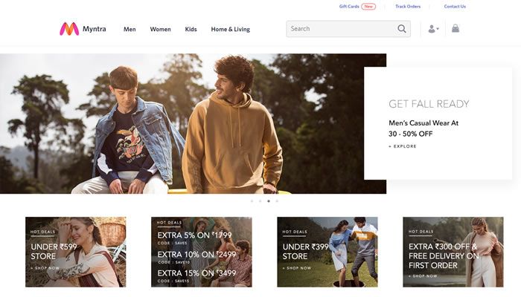Open the Under ₹399 Store deal banner
Image resolution: width=521 pixels, height=297 pixels.
coord(327,252)
